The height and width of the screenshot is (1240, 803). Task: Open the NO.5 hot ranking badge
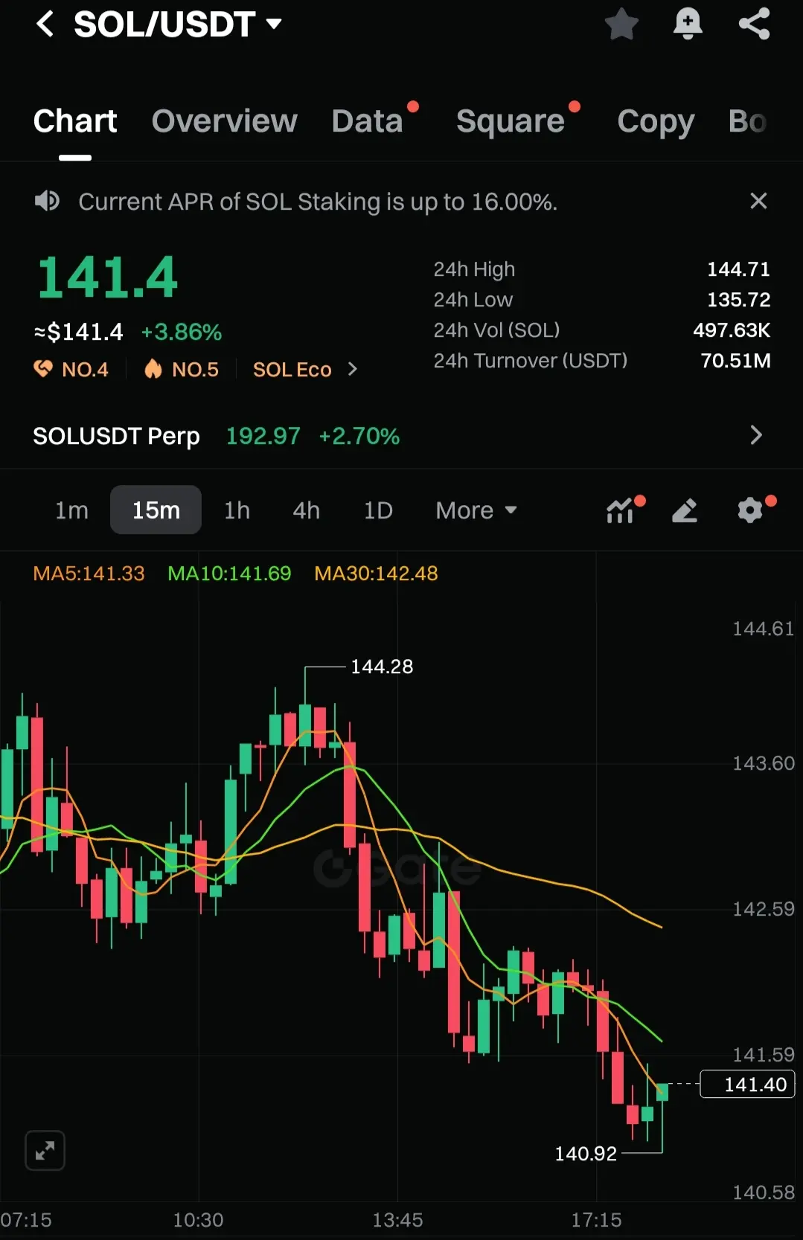182,369
